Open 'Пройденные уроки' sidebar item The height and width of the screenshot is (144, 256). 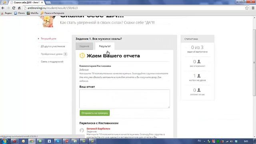[52, 54]
